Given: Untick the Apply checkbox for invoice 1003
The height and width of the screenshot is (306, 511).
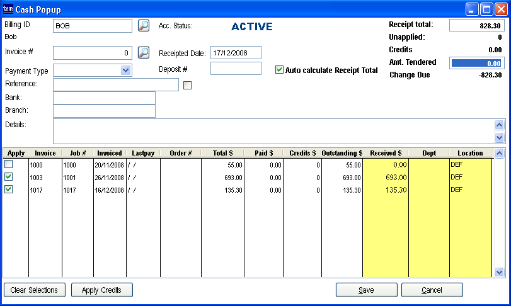Looking at the screenshot, I should 9,177.
